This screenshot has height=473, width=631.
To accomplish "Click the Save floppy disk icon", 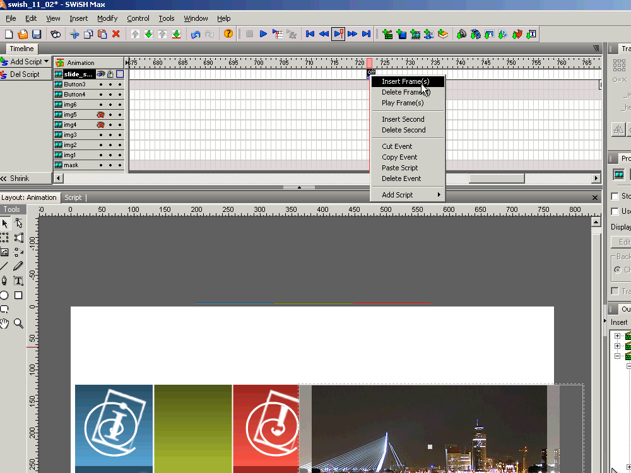I will (37, 34).
